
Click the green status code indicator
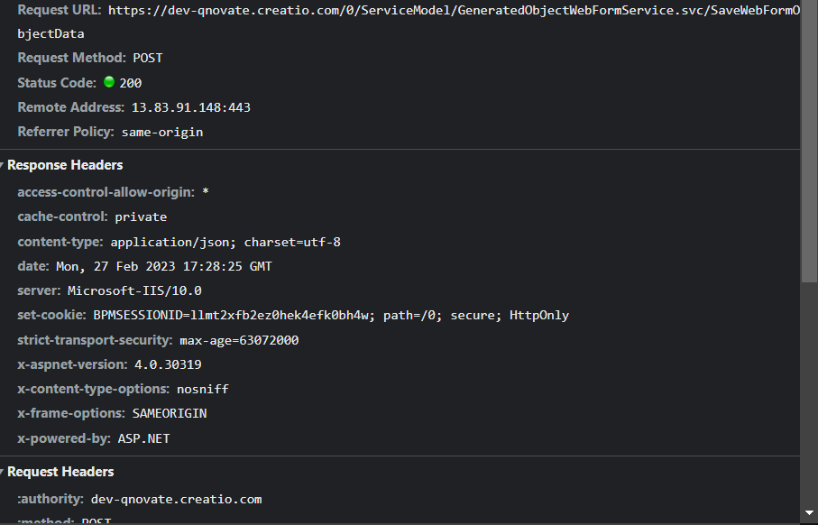(x=108, y=82)
